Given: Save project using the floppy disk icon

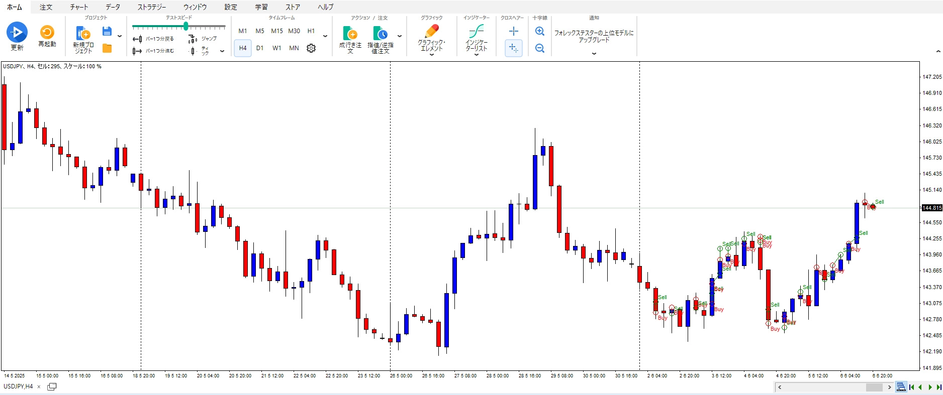Looking at the screenshot, I should pyautogui.click(x=107, y=32).
